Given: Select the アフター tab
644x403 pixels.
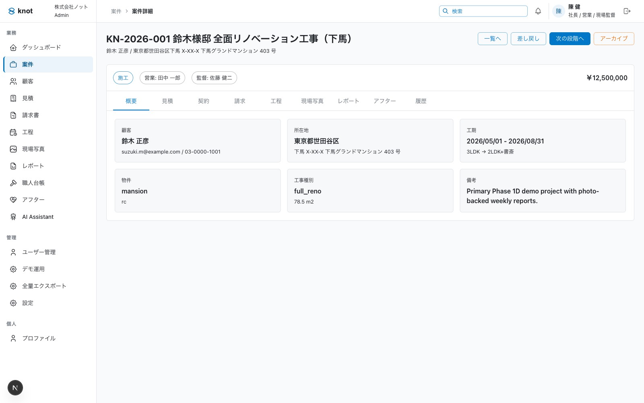Looking at the screenshot, I should 385,101.
